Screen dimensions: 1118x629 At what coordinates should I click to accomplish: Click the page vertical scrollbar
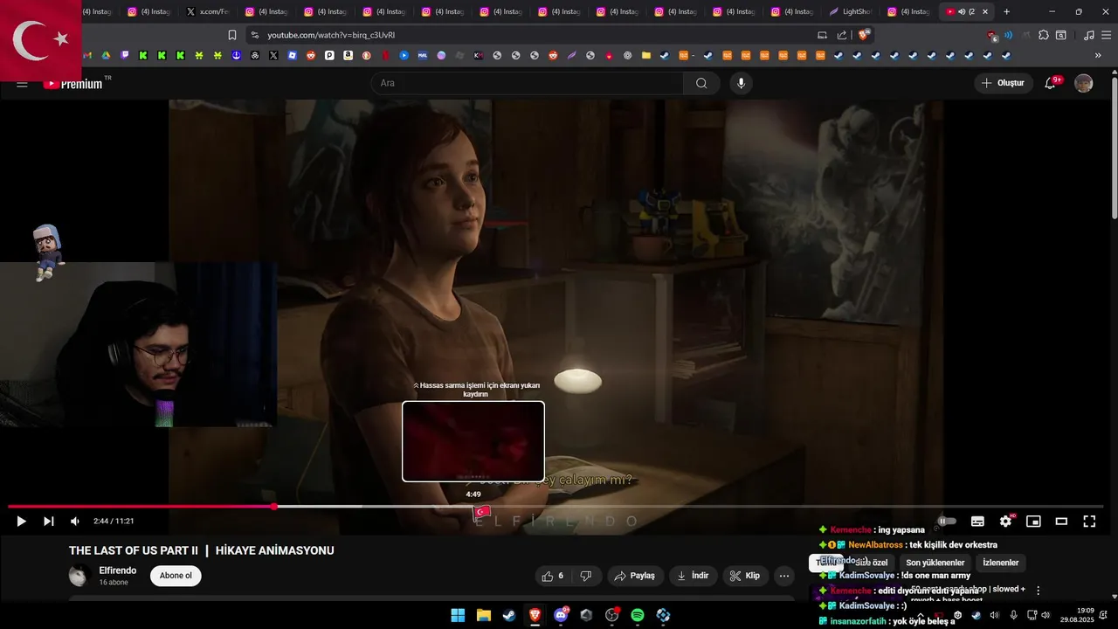pos(1114,149)
